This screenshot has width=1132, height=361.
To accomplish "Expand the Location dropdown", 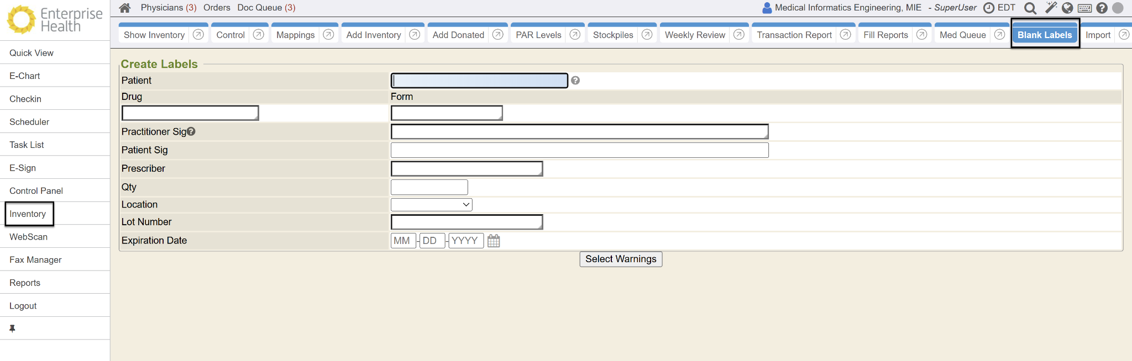I will coord(431,205).
